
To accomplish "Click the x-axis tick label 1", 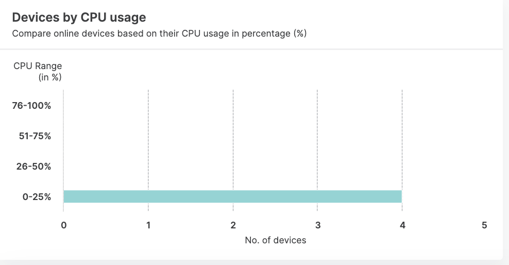I will click(148, 225).
